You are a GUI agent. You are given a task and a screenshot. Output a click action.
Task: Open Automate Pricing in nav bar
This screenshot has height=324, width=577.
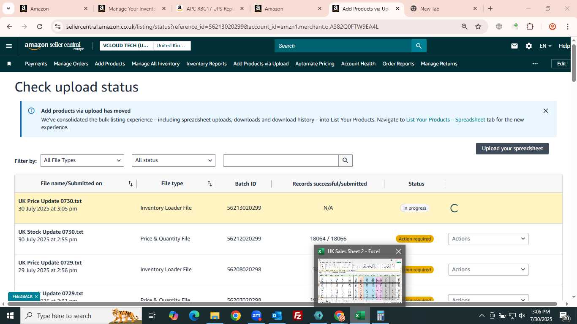pyautogui.click(x=315, y=64)
